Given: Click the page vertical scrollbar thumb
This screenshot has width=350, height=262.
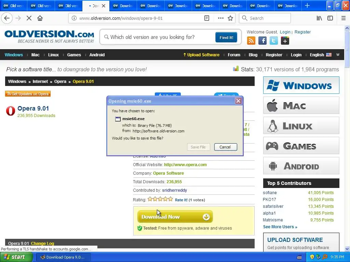Looking at the screenshot, I should pyautogui.click(x=347, y=49).
